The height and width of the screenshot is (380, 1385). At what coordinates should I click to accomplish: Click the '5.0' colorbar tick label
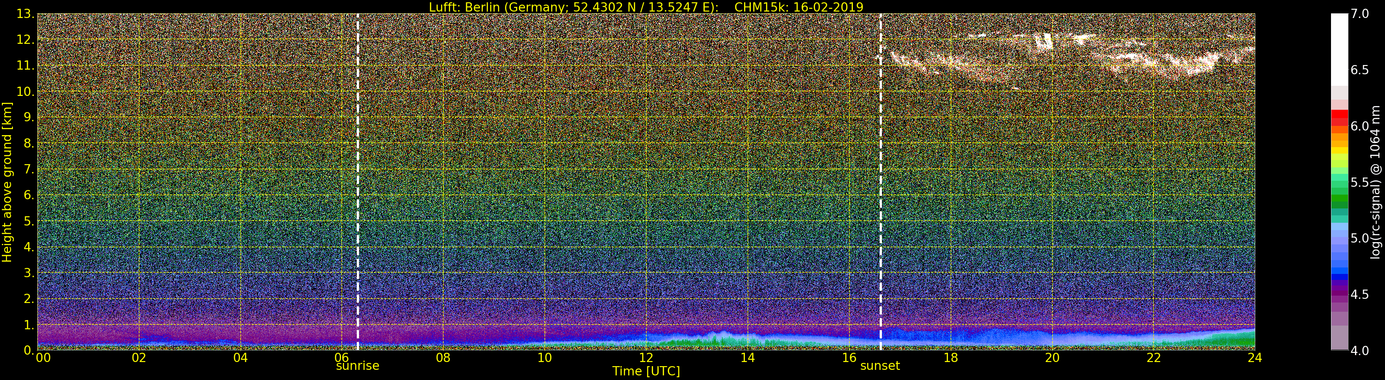tap(1360, 238)
